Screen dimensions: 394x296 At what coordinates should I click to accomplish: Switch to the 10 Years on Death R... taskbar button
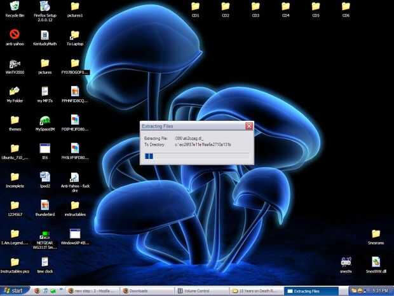[256, 291]
